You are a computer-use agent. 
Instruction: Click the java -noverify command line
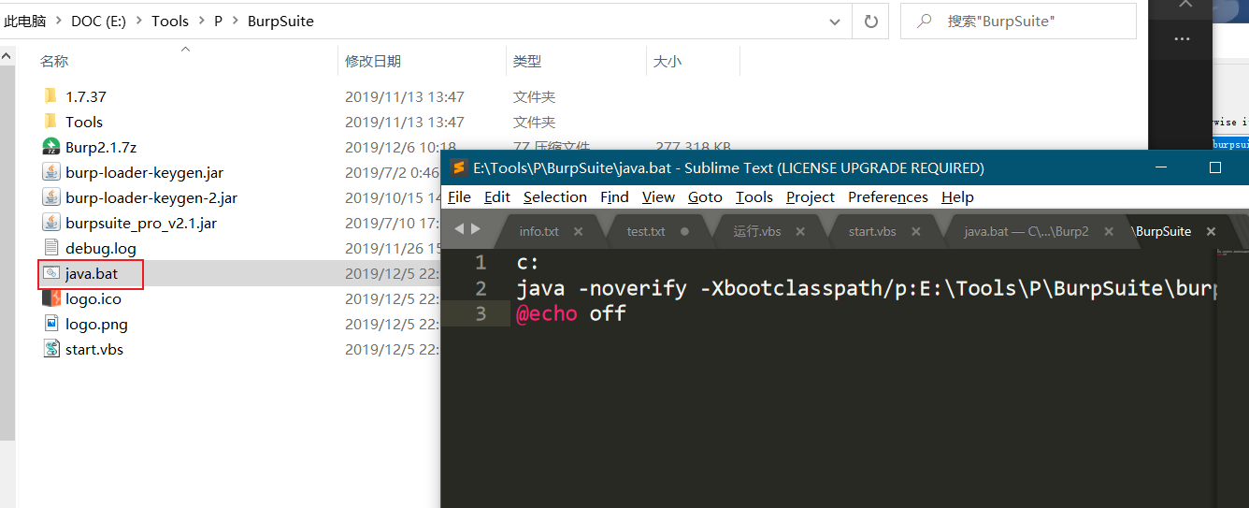point(866,288)
